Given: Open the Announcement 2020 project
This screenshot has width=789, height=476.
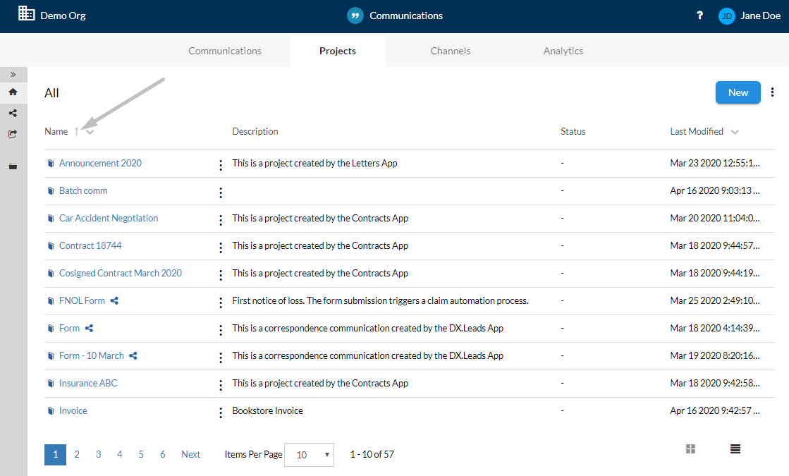Looking at the screenshot, I should click(x=101, y=163).
